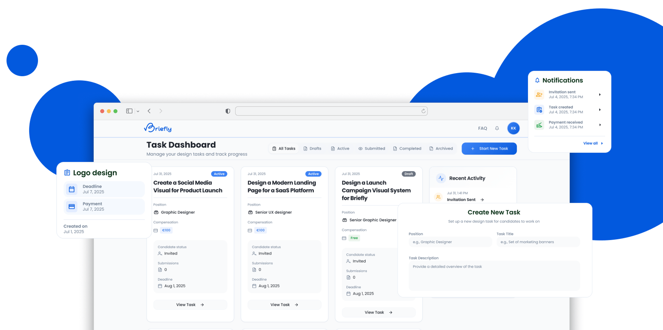The width and height of the screenshot is (663, 330).
Task: Click the "Create a Social Media Visual" title
Action: pos(188,187)
